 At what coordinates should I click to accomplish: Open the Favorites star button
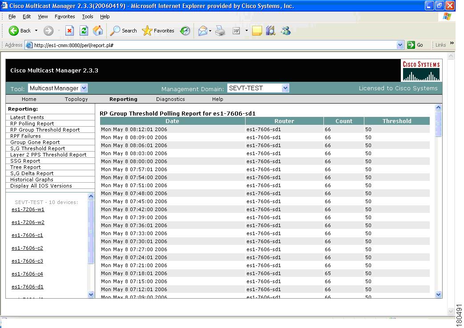158,31
